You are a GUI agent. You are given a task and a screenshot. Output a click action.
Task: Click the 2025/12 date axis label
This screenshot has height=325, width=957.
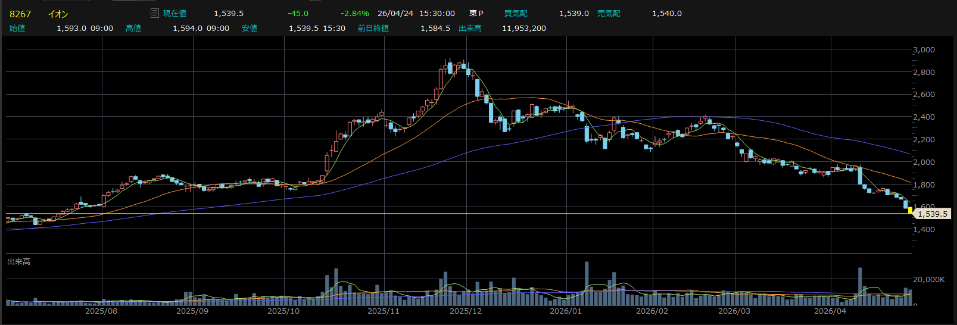[465, 311]
